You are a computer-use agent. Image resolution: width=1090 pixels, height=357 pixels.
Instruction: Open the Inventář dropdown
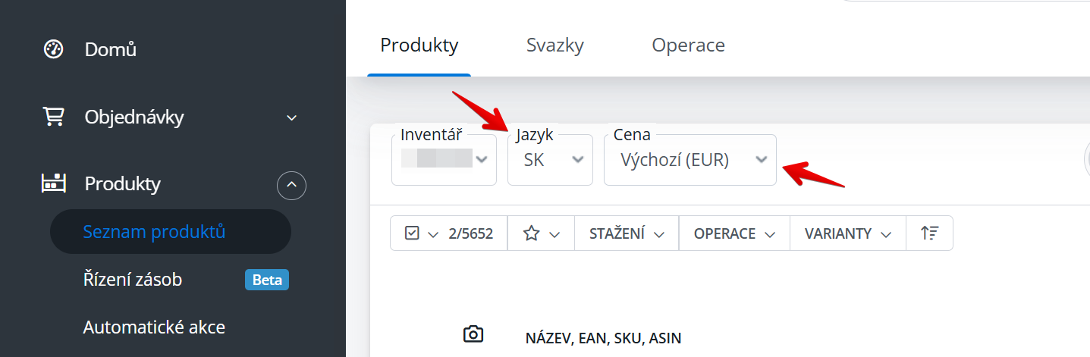[x=444, y=160]
